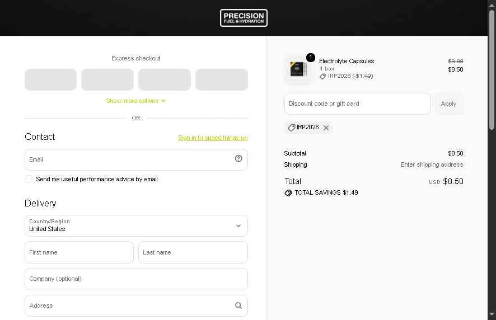Select the fourth express checkout button
This screenshot has height=320, width=496.
click(222, 79)
